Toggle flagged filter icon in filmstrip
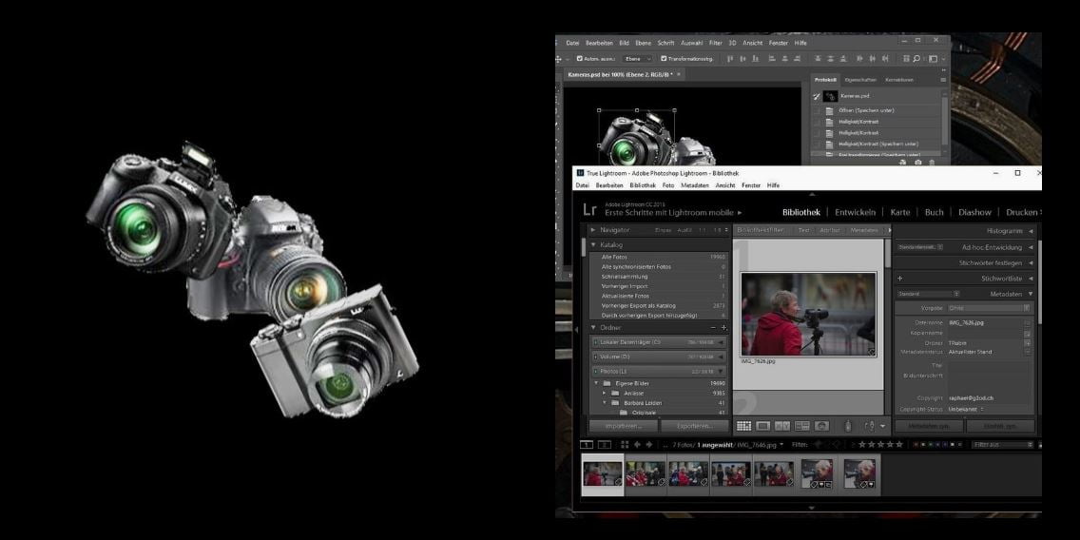1080x540 pixels. click(x=819, y=445)
